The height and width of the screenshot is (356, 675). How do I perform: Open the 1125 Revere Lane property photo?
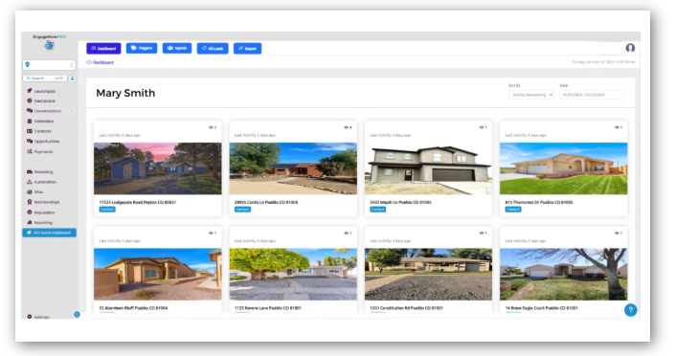coord(293,275)
